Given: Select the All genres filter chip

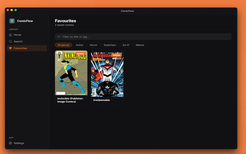Looking at the screenshot, I should tap(63, 45).
